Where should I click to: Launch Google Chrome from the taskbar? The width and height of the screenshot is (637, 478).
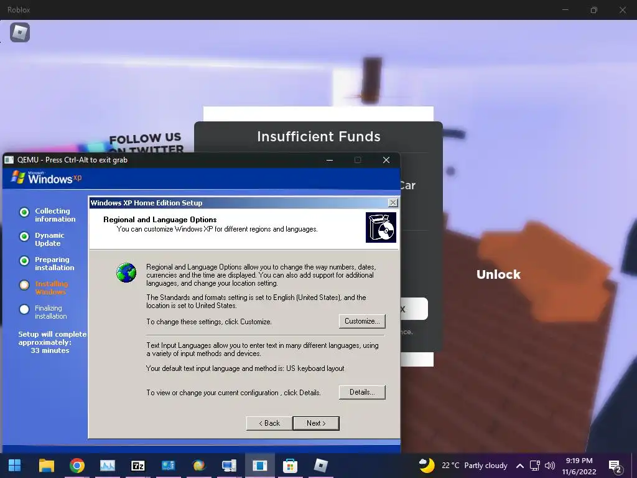pyautogui.click(x=77, y=466)
